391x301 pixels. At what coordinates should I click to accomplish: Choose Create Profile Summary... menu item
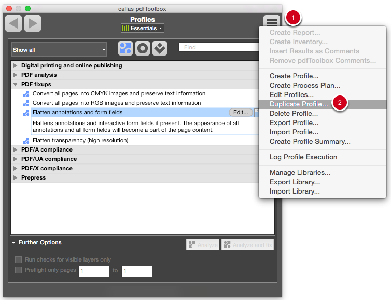coord(323,142)
